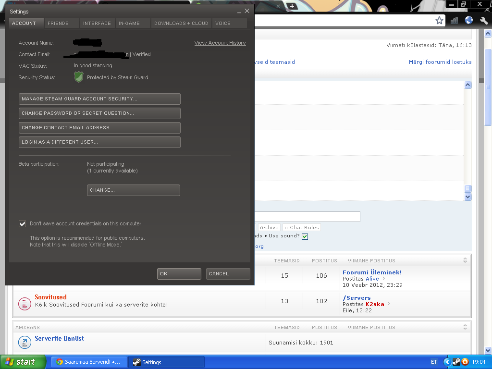The image size is (492, 369).
Task: Click Change Contact Email Address button
Action: (x=99, y=128)
